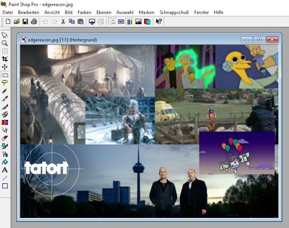Select the Shapes rectangle tool
The height and width of the screenshot is (228, 289).
[5, 186]
